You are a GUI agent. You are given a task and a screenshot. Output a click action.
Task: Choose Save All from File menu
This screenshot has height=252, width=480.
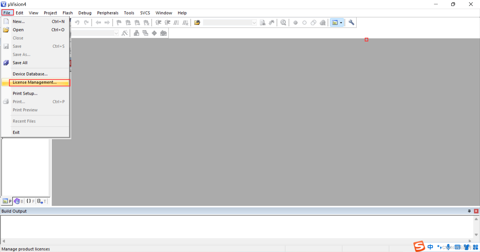point(35,63)
